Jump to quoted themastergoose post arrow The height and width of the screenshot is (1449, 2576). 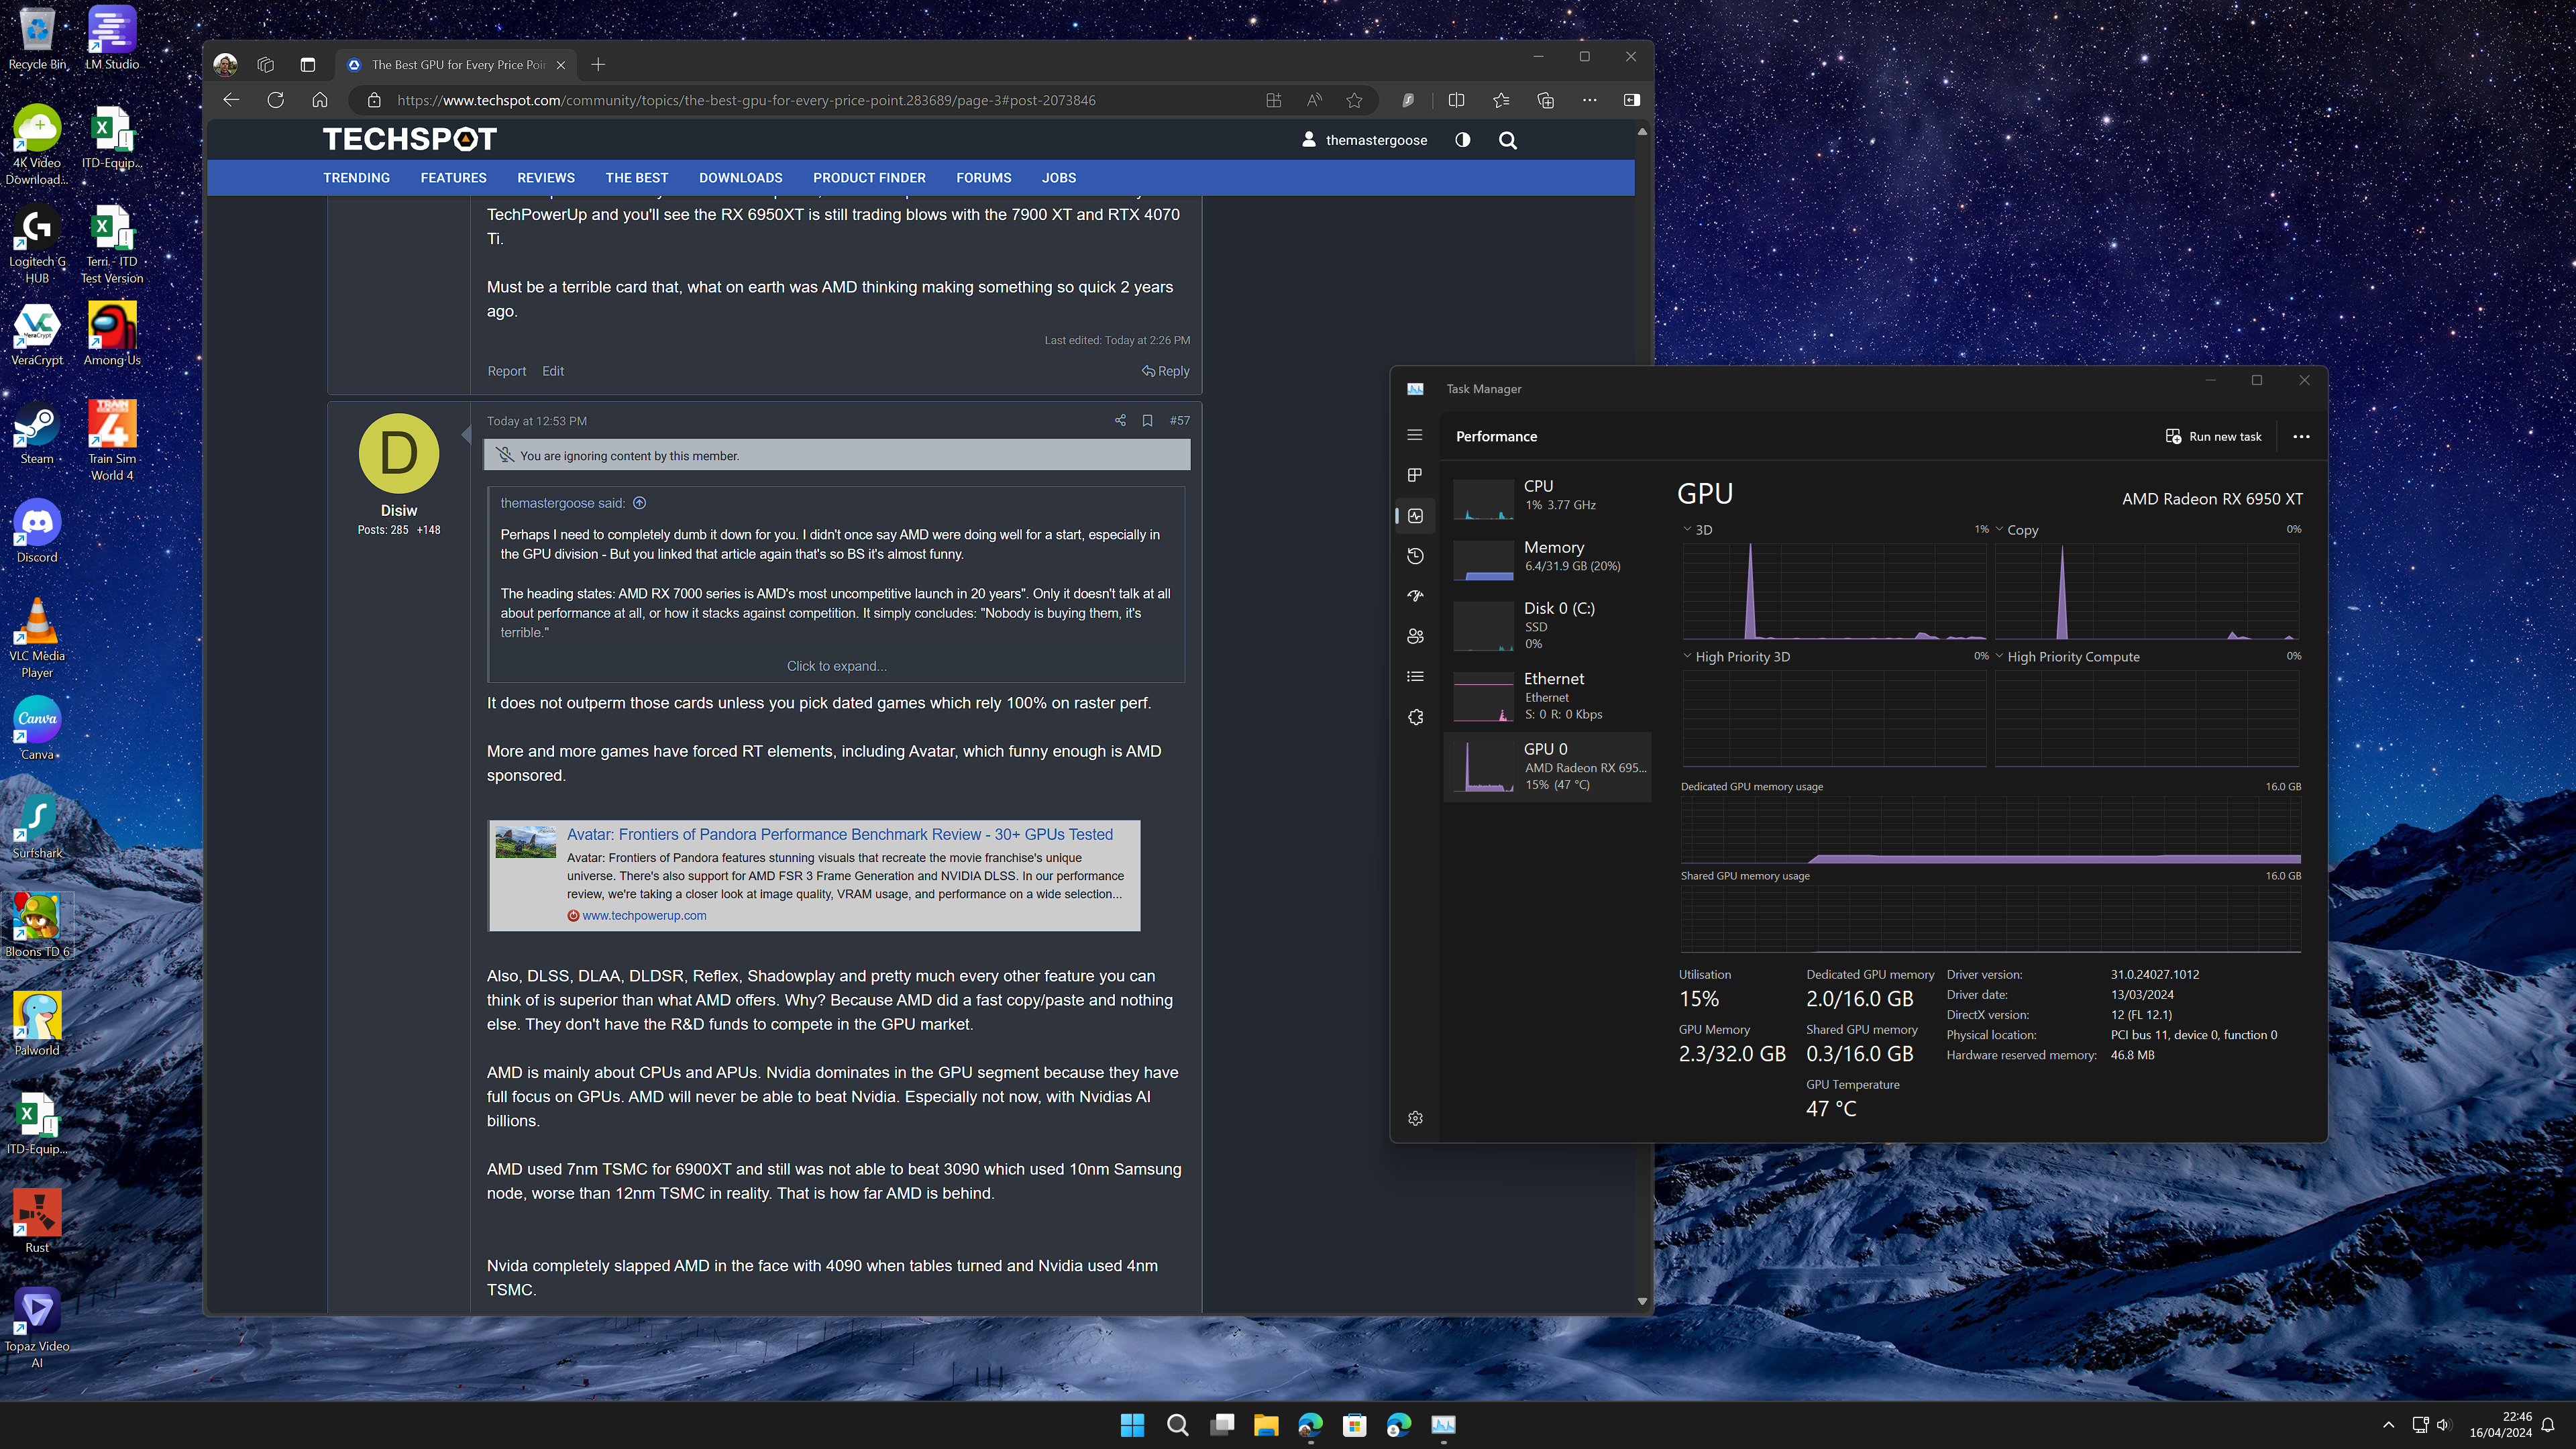(640, 503)
